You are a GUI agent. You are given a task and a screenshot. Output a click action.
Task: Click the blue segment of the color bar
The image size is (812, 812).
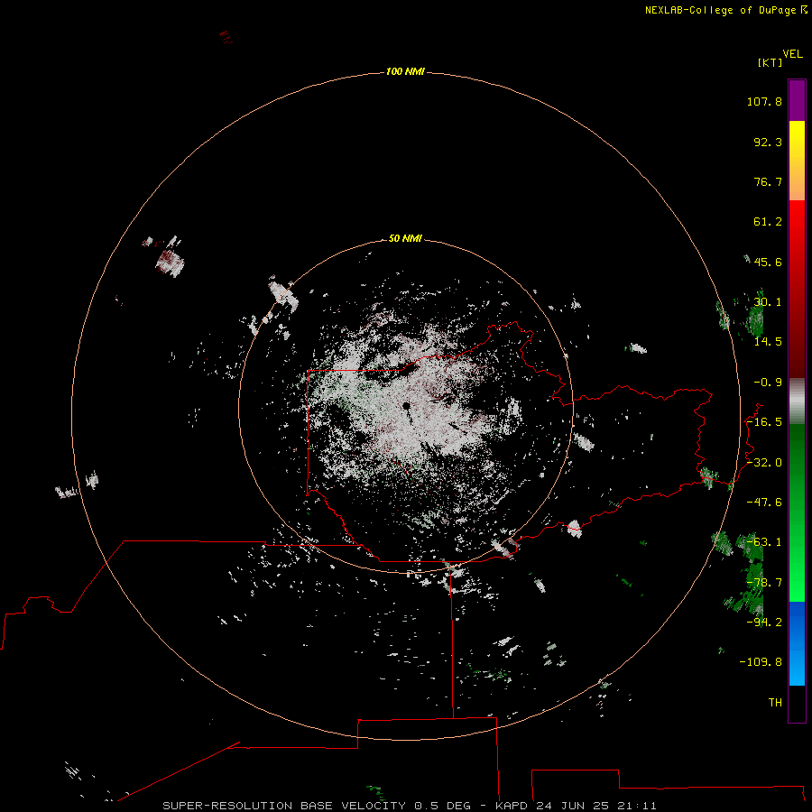click(x=797, y=643)
